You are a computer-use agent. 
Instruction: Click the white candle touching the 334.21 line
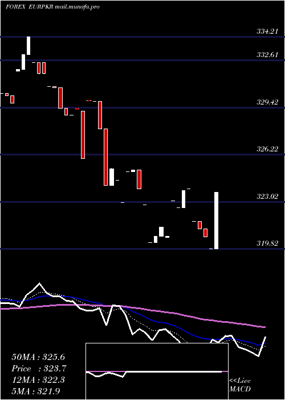28,45
